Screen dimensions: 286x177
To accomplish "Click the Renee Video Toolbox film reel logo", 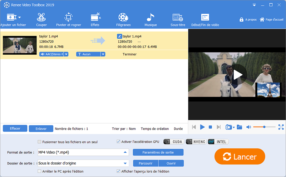I will point(7,5).
